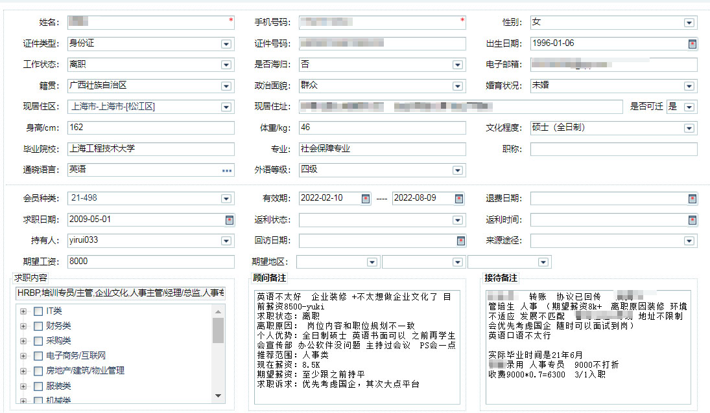Click the ellipsis button in 通晓语言
The image size is (710, 413).
click(227, 170)
